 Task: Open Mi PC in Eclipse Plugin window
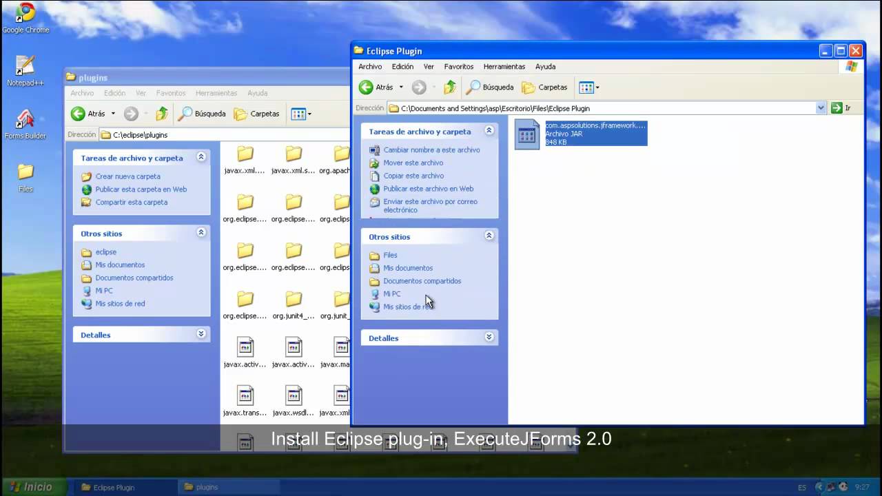point(391,294)
